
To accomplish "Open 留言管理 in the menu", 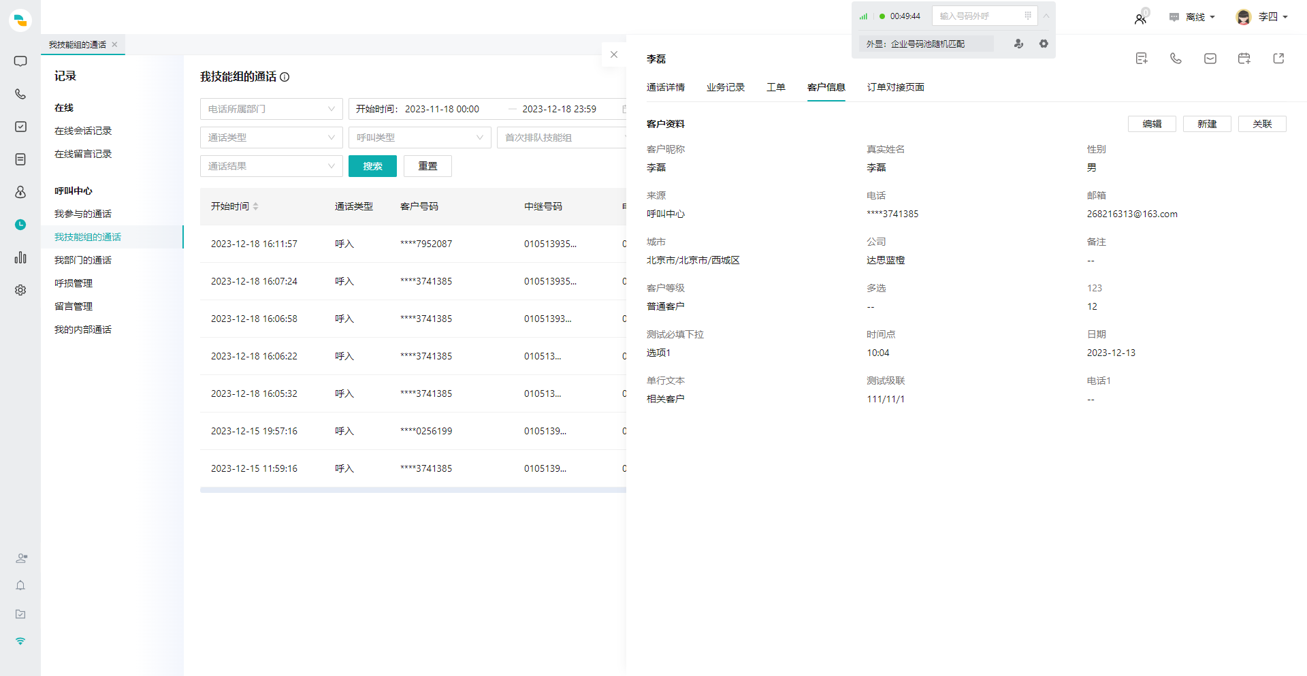I will coord(74,306).
